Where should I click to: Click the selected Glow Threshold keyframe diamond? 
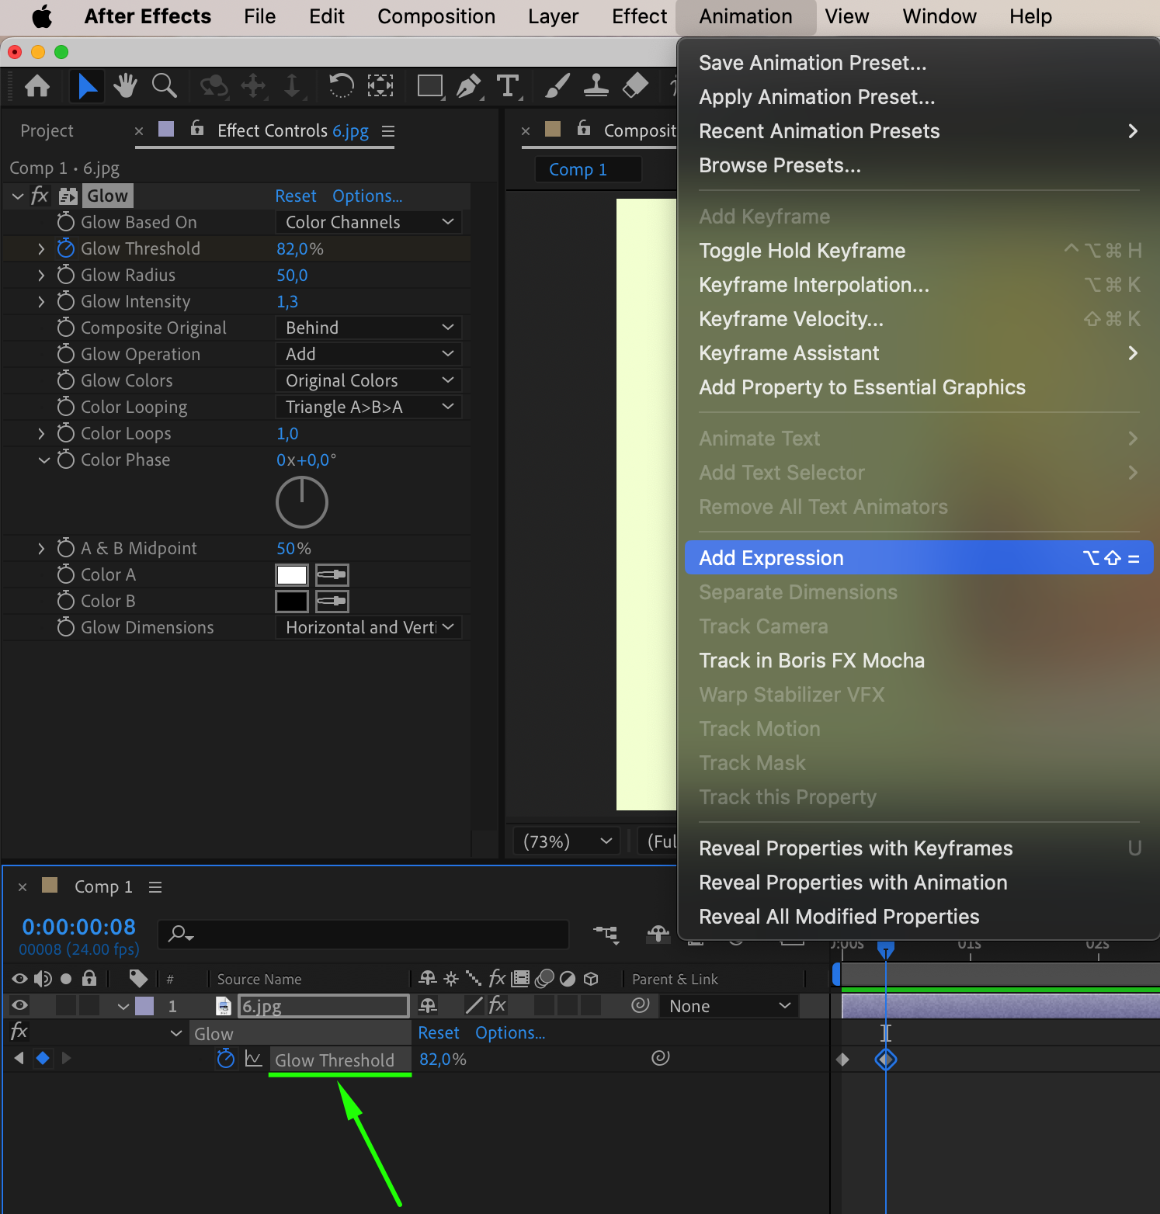tap(886, 1059)
